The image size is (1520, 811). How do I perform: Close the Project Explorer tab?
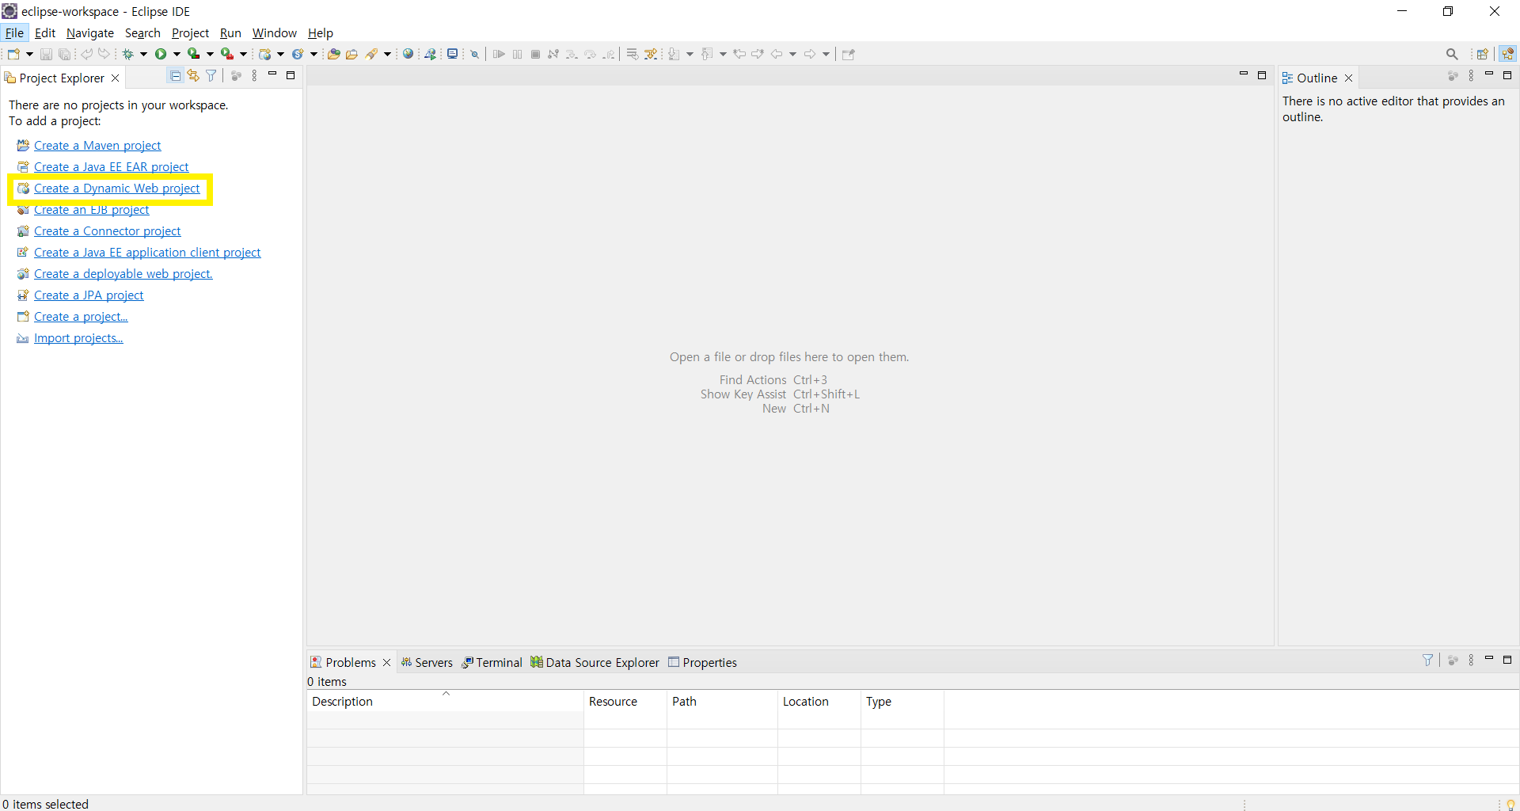(116, 78)
